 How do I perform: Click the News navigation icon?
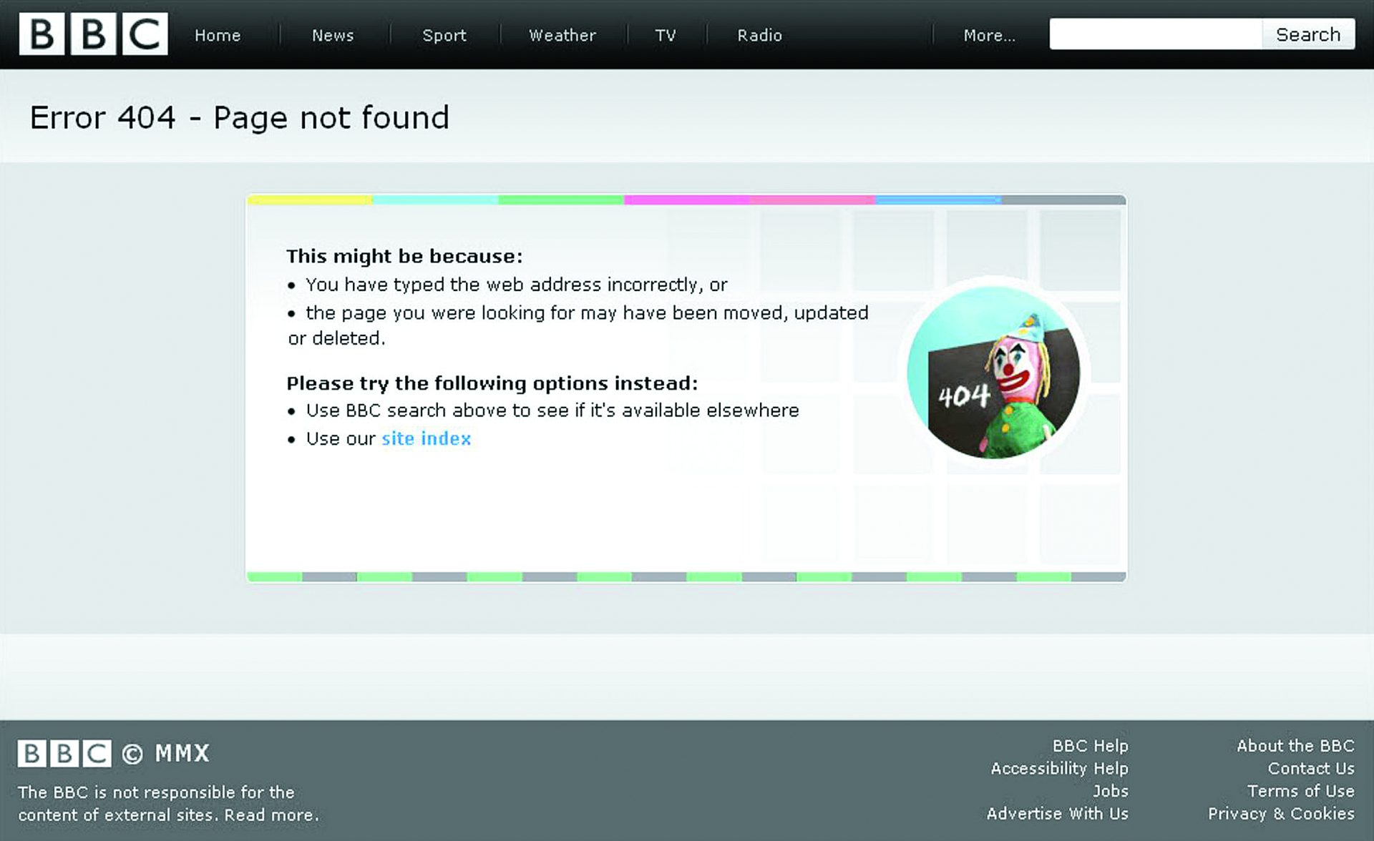333,34
